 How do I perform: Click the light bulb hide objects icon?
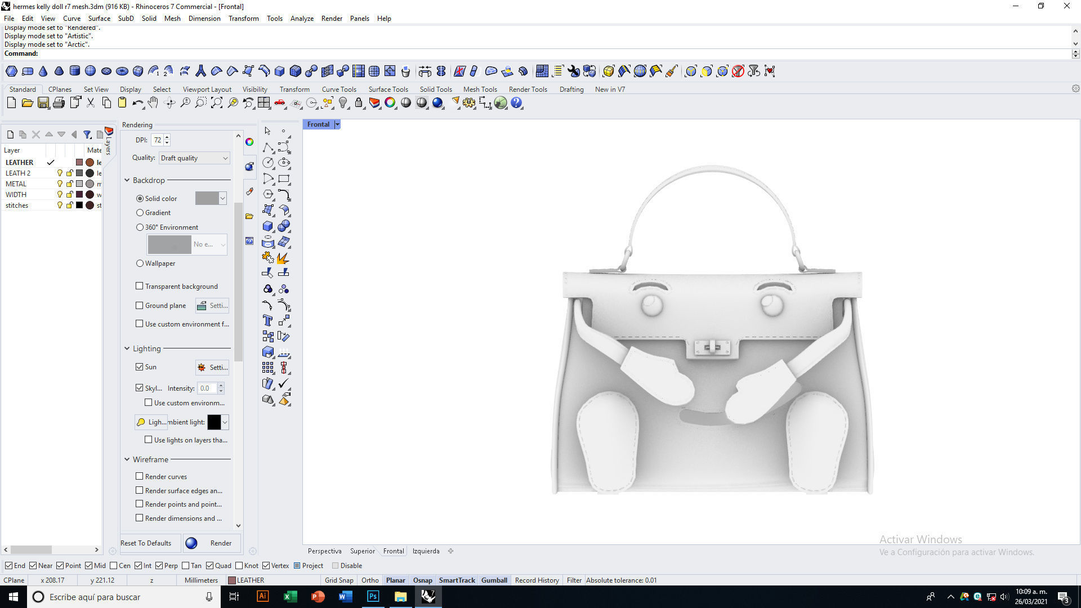[343, 103]
